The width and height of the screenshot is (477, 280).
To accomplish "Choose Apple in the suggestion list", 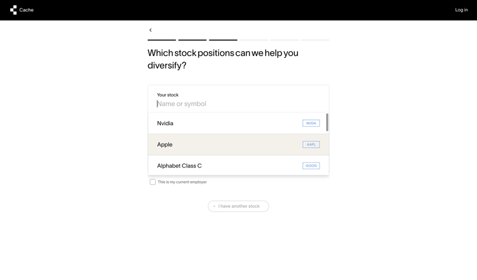I will (165, 145).
